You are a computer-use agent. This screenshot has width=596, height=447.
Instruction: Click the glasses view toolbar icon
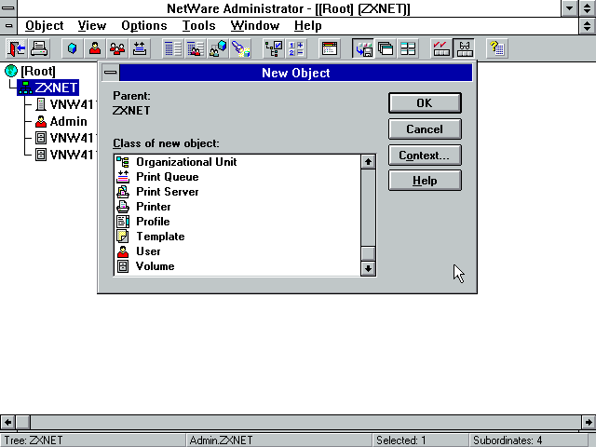tap(464, 48)
